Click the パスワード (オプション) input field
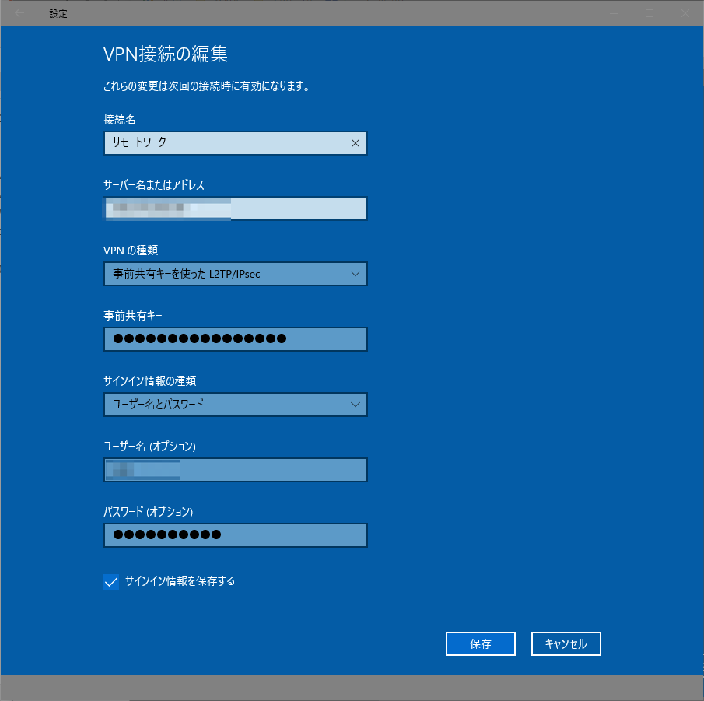Viewport: 704px width, 701px height. pos(235,535)
